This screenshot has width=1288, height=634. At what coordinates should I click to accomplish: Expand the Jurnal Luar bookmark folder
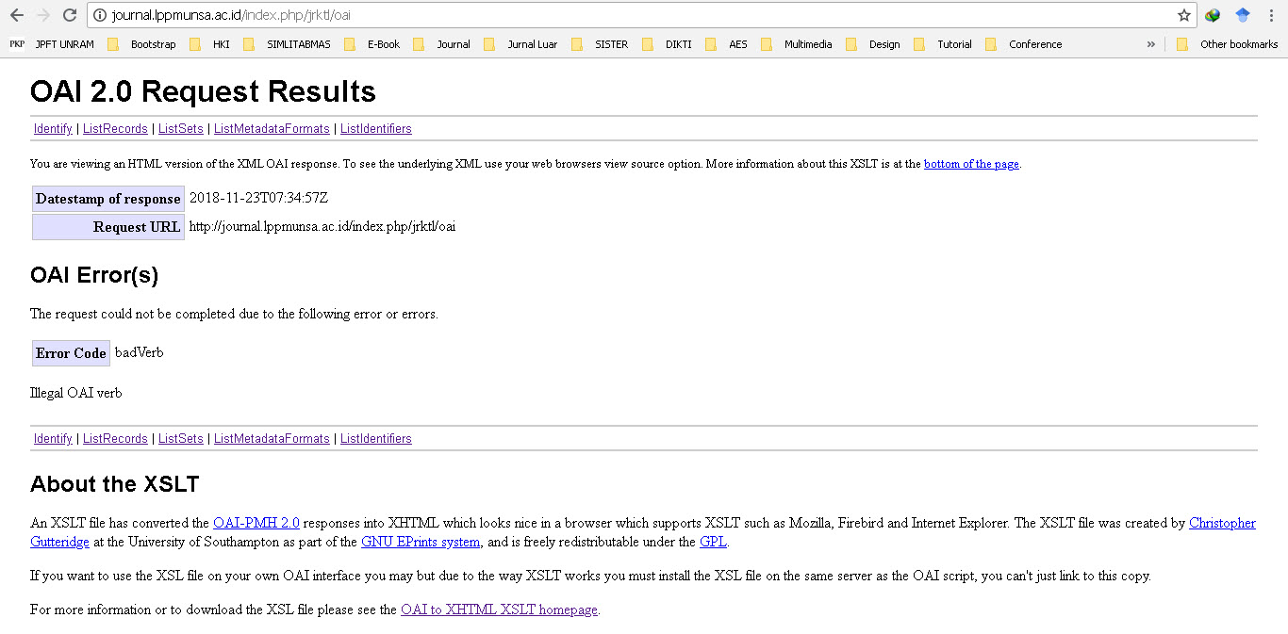[x=521, y=44]
